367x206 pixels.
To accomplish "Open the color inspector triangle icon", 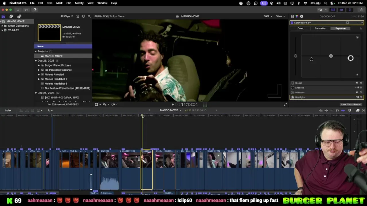I will click(297, 16).
